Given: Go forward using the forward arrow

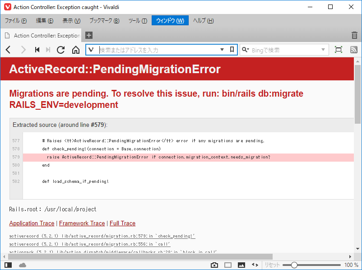Looking at the screenshot, I should 23,50.
